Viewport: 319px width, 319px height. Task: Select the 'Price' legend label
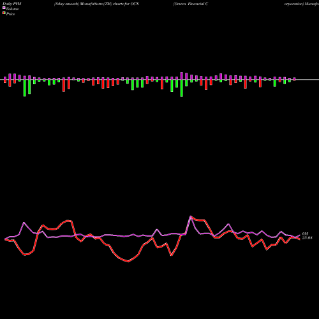pos(10,14)
